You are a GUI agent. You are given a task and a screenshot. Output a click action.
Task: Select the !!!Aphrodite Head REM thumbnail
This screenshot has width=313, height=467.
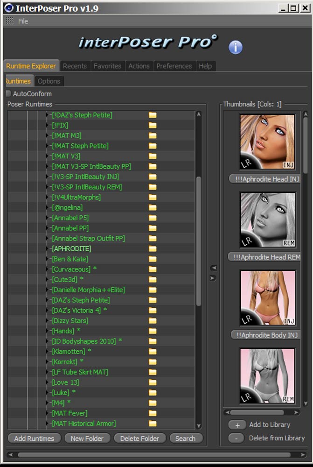268,220
